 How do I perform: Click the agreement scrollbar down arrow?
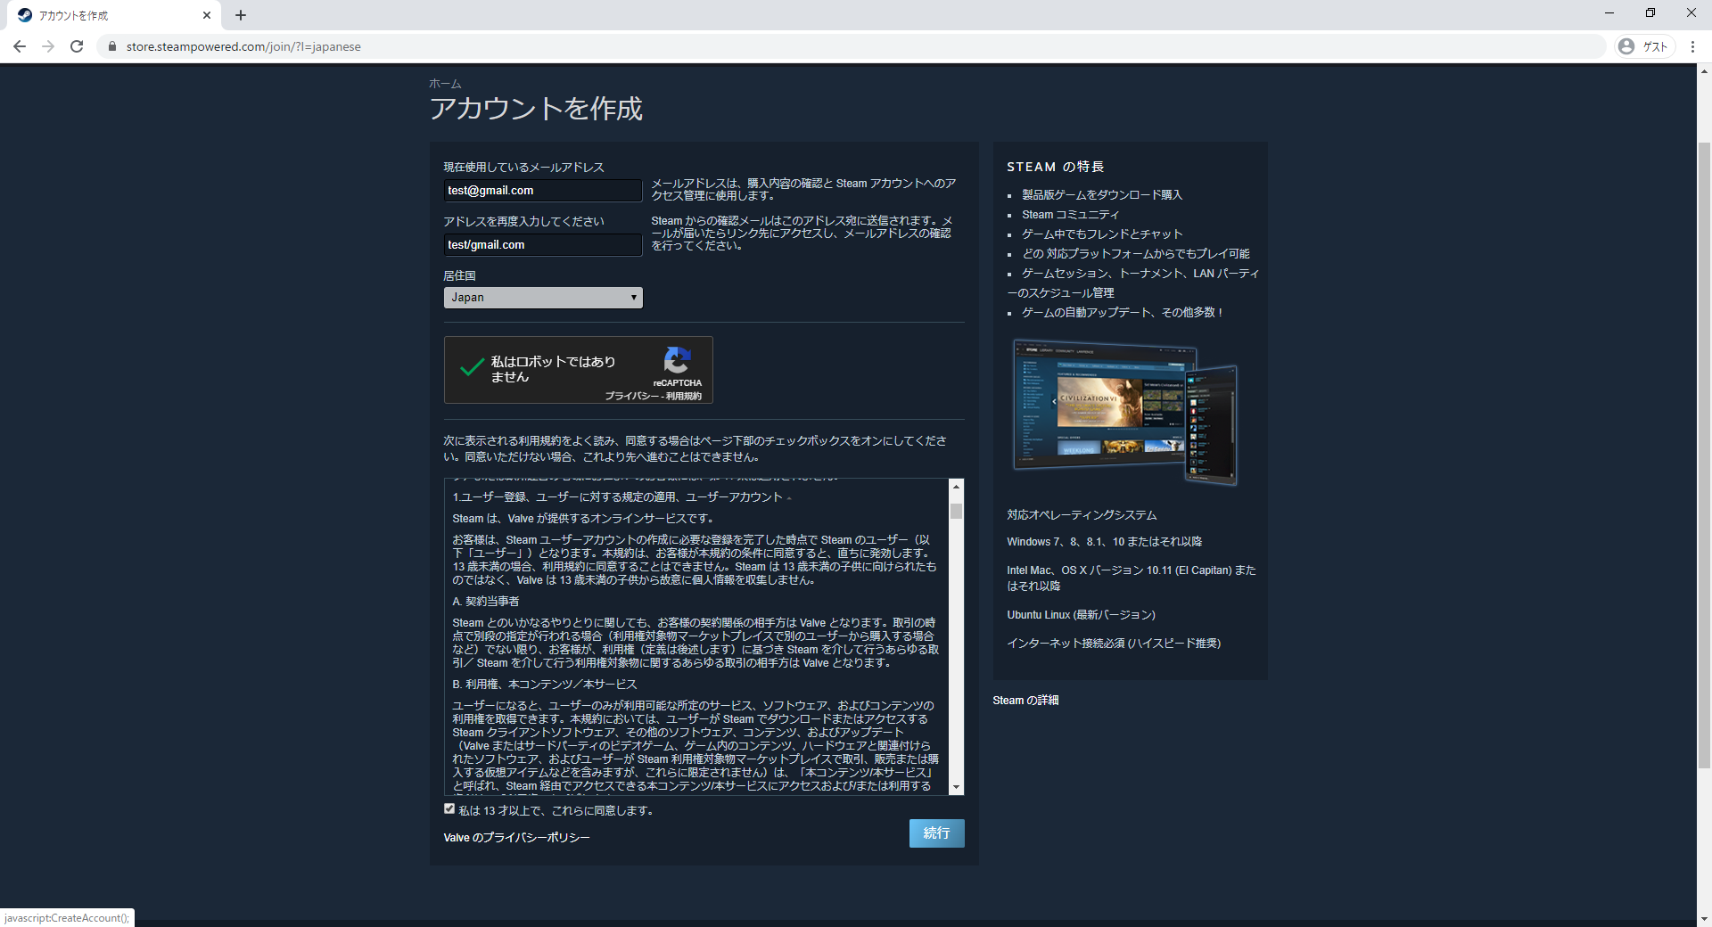(x=957, y=787)
